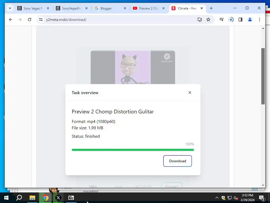Open the X app in taskbar
The width and height of the screenshot is (270, 203).
58,198
